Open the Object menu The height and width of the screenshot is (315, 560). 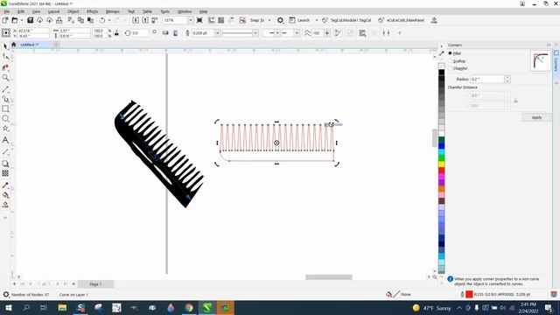click(73, 11)
